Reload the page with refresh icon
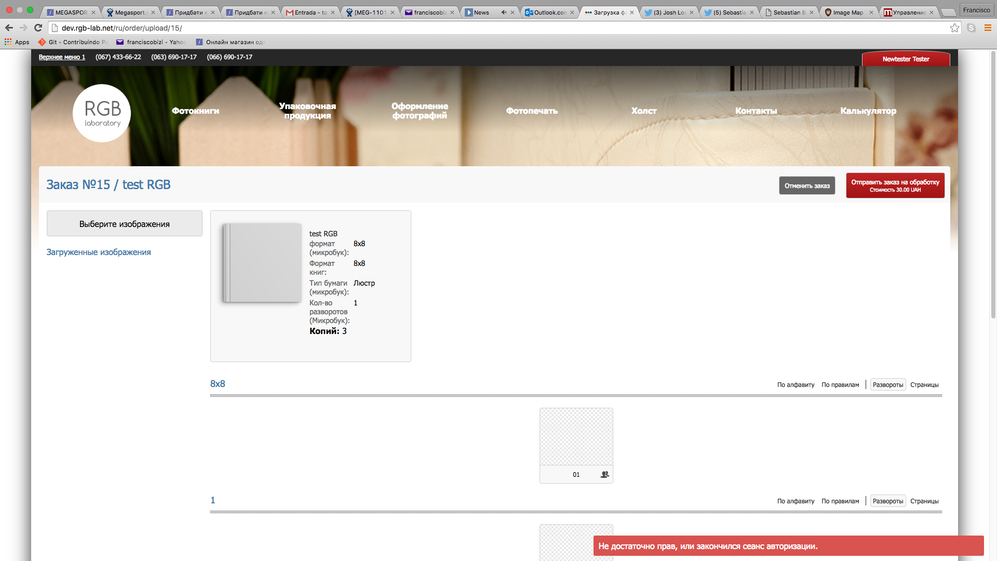The image size is (997, 561). pos(38,28)
